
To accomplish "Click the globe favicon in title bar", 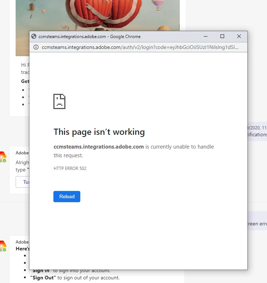I will pos(34,37).
